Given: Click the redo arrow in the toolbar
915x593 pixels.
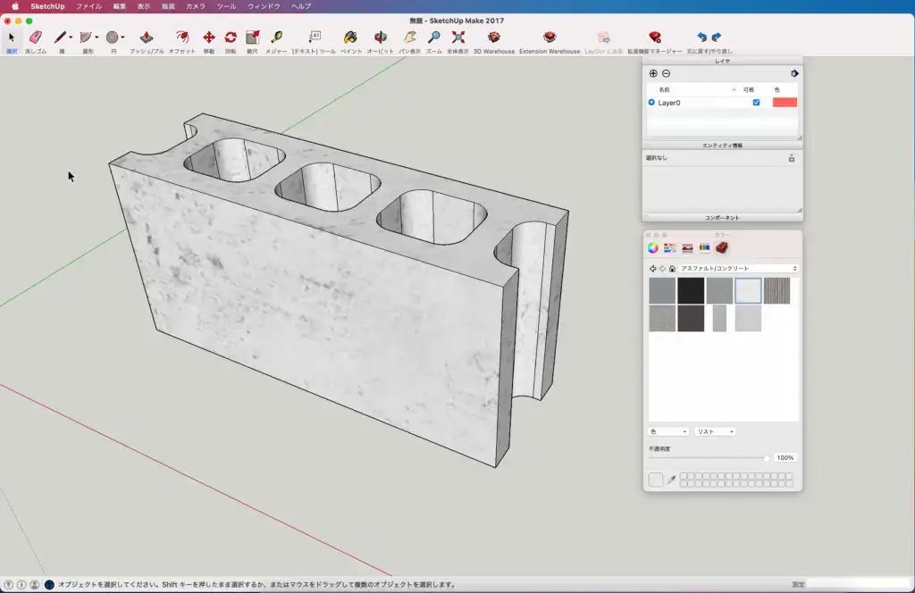Looking at the screenshot, I should (717, 38).
